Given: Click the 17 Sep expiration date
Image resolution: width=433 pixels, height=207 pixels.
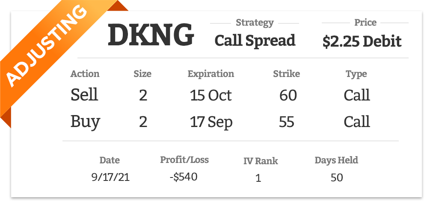Looking at the screenshot, I should click(x=211, y=122).
